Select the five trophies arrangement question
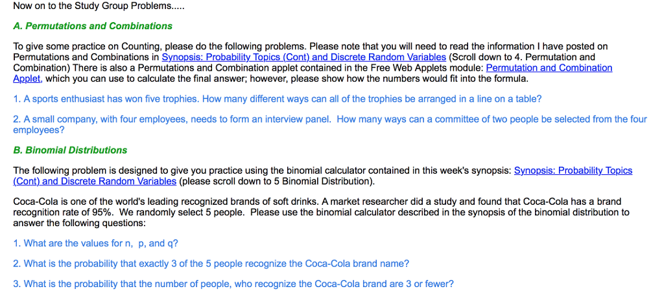 (x=277, y=99)
